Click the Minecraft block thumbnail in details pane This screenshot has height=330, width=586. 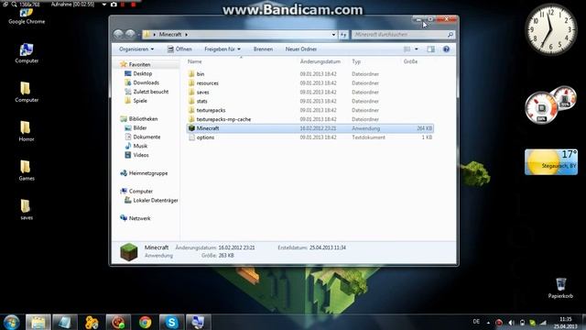(x=129, y=252)
